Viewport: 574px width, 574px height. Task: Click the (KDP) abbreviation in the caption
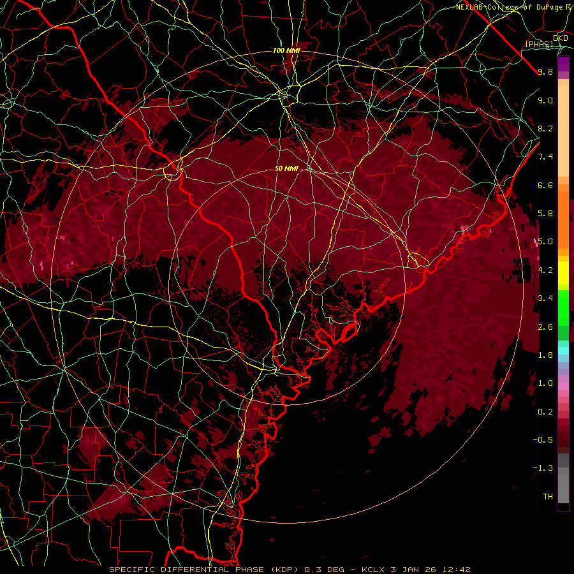click(284, 570)
